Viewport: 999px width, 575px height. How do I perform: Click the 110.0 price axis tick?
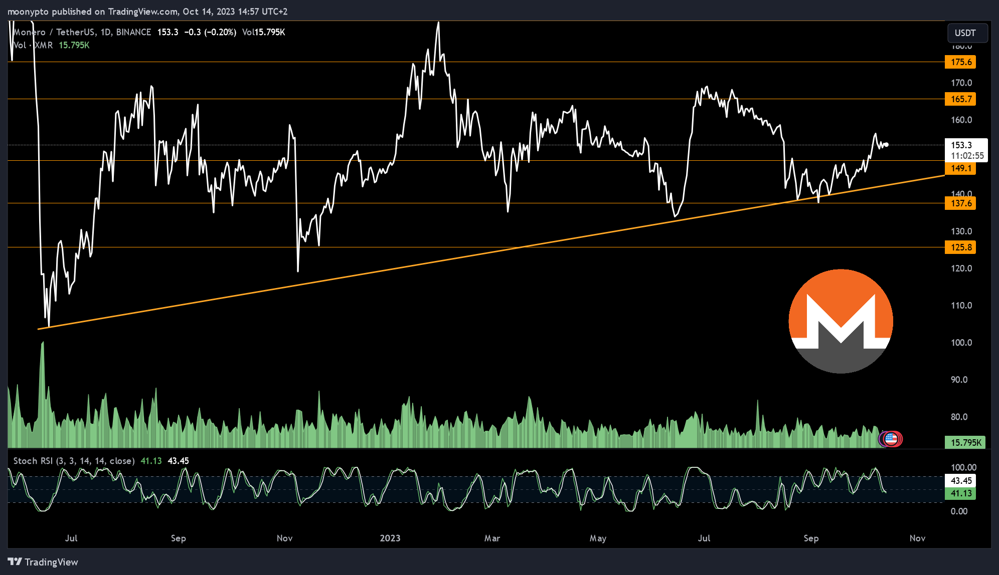click(961, 306)
